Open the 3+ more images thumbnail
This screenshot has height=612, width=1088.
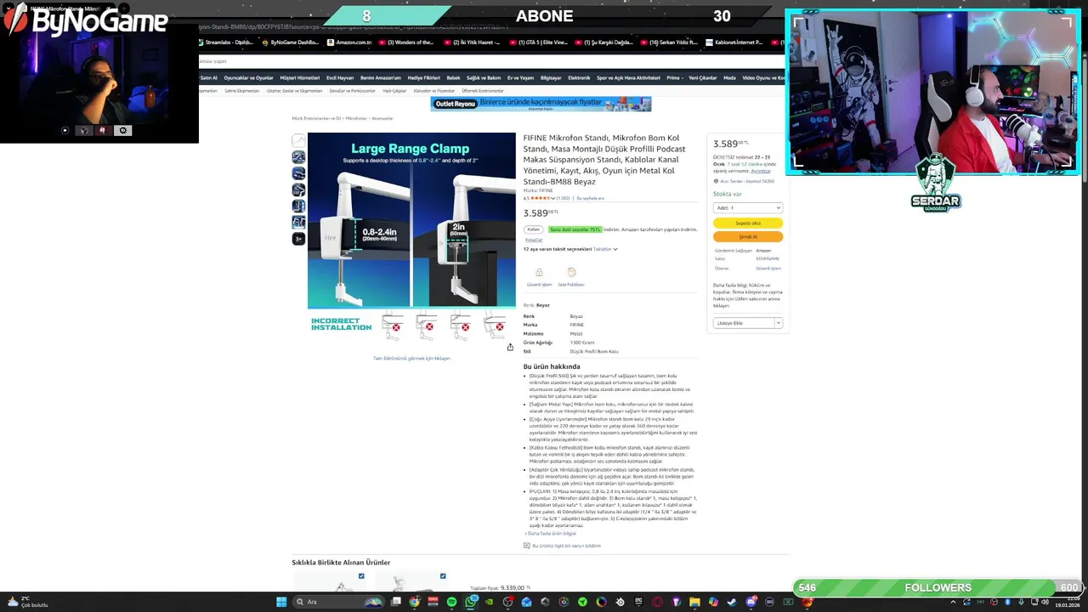pyautogui.click(x=298, y=239)
